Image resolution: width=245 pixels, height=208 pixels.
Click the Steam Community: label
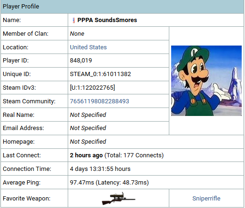tap(29, 101)
